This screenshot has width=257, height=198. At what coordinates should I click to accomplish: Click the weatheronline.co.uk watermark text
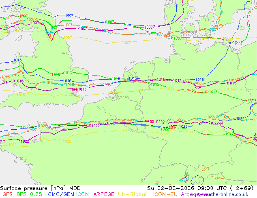(223, 194)
